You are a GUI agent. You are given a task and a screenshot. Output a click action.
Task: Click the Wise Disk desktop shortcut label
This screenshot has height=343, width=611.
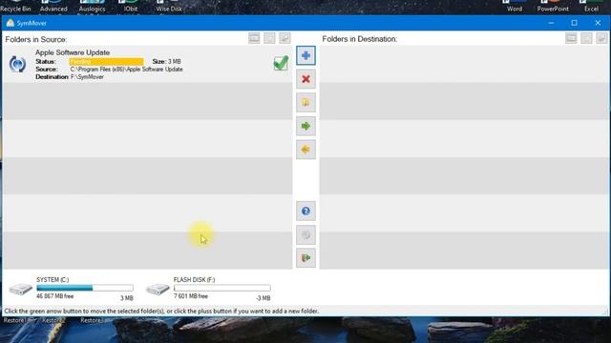[x=169, y=9]
